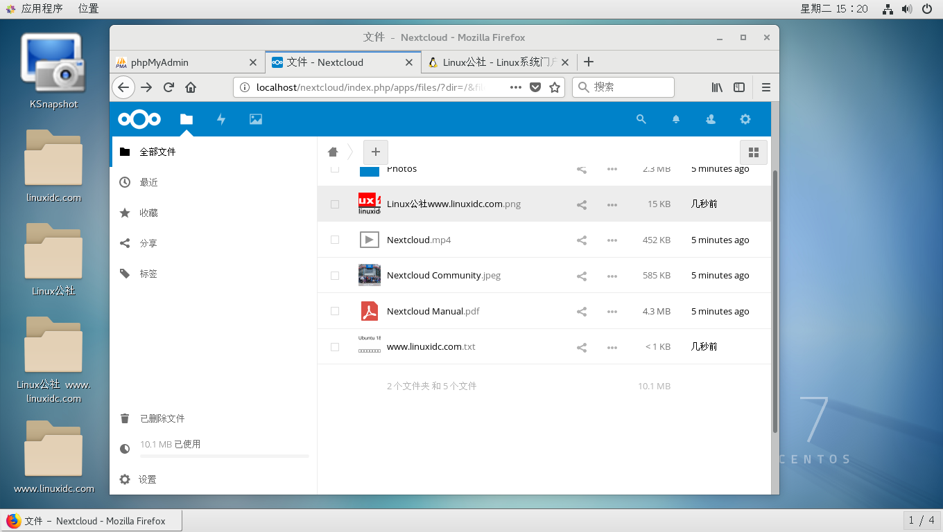Open the Firefox hamburger menu
The image size is (943, 532).
[x=766, y=87]
